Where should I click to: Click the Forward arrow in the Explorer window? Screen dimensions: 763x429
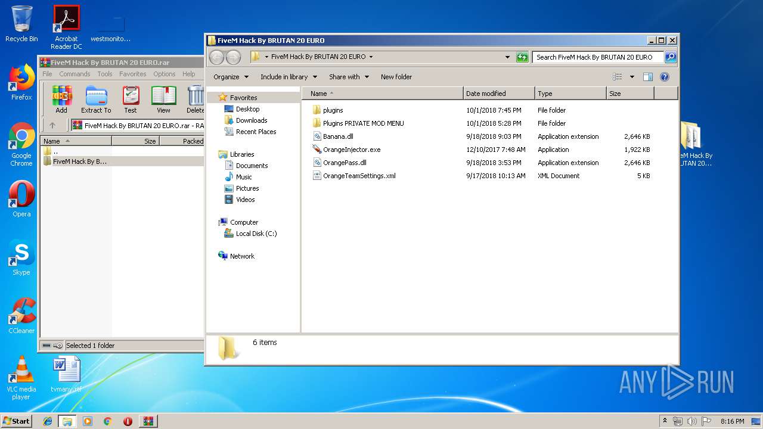pyautogui.click(x=233, y=57)
